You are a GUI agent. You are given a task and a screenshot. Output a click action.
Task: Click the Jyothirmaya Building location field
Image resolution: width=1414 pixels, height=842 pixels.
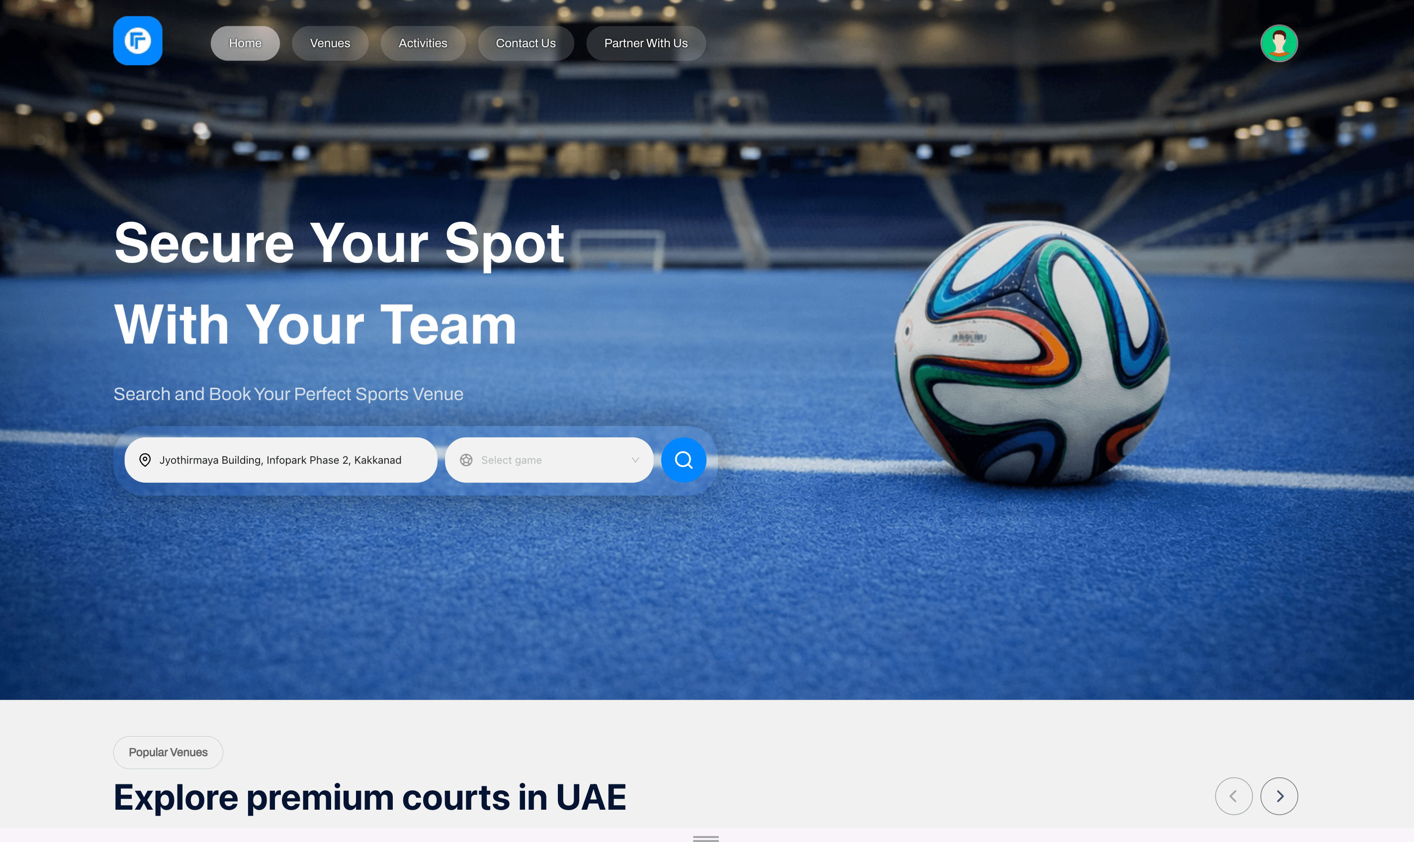click(x=281, y=460)
